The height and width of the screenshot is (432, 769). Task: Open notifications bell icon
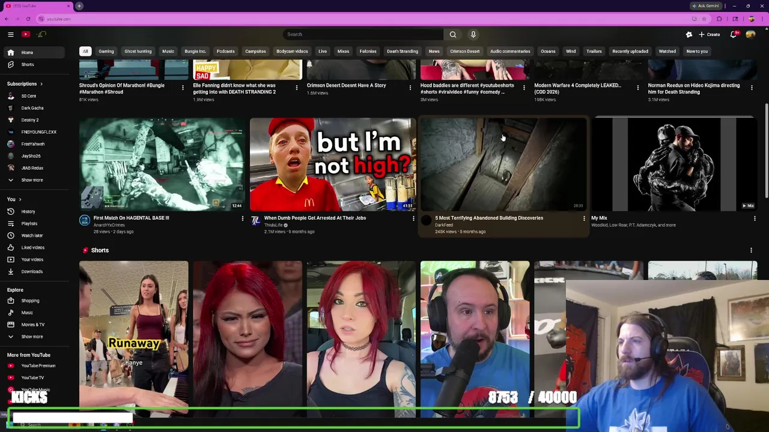click(x=733, y=34)
